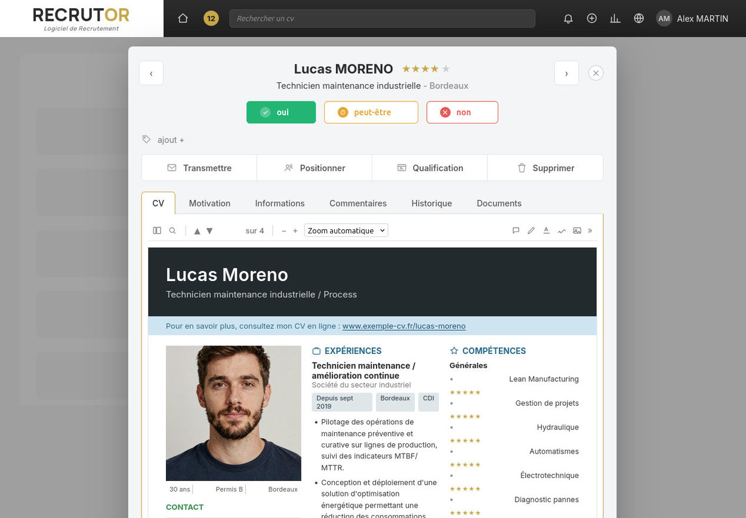Click the page number field before sur 4

[230, 230]
